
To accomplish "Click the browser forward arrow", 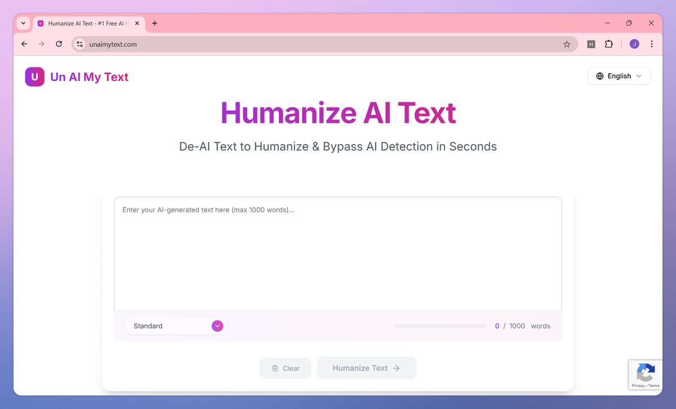I will pyautogui.click(x=41, y=44).
